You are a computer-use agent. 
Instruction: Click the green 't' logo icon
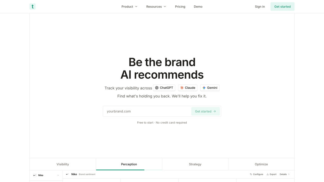pos(32,7)
